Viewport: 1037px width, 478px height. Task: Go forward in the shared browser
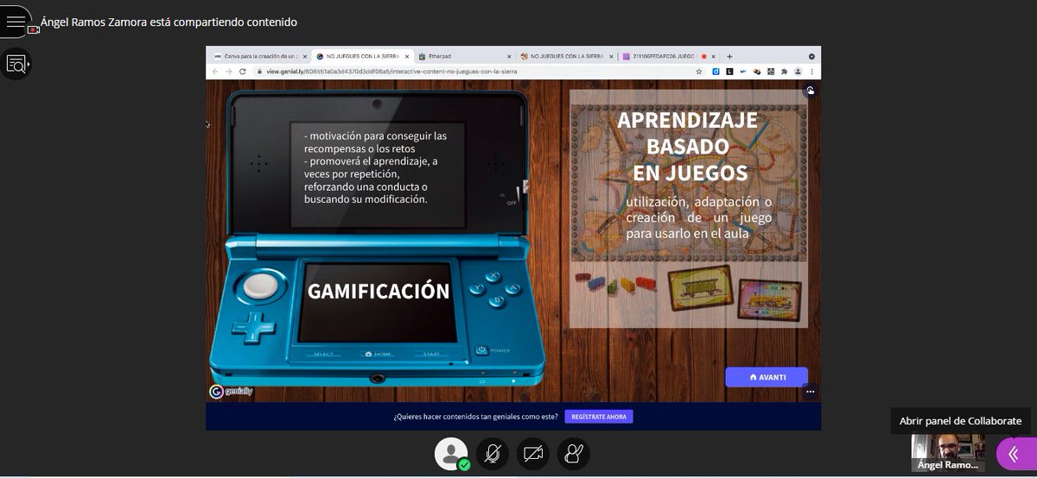(x=229, y=72)
